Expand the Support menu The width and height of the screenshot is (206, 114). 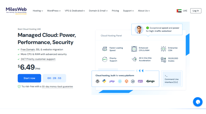click(x=128, y=11)
